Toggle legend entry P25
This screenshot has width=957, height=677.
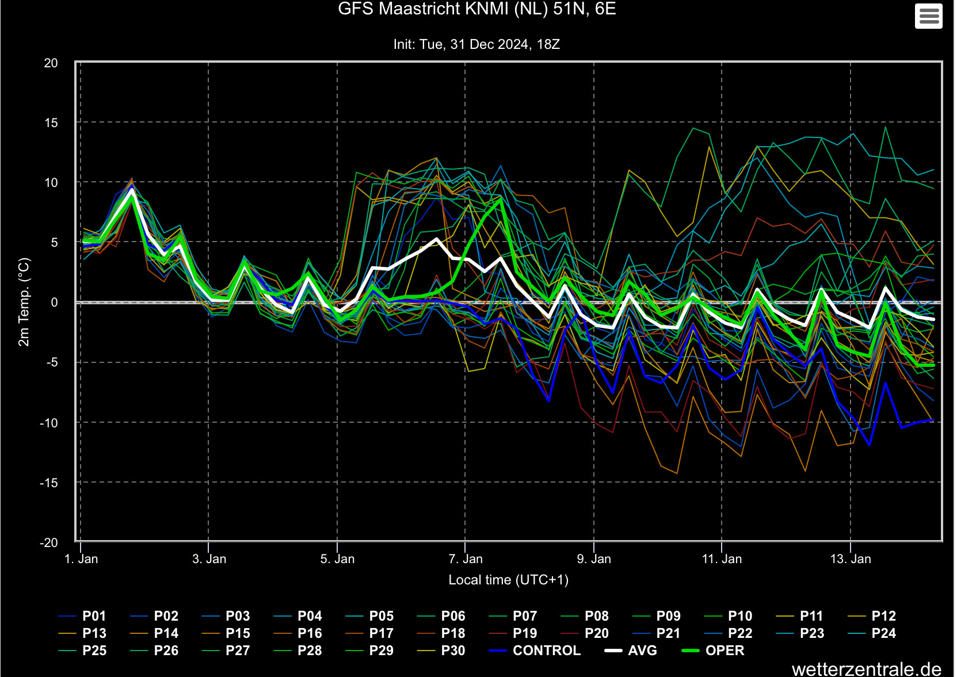[x=82, y=651]
